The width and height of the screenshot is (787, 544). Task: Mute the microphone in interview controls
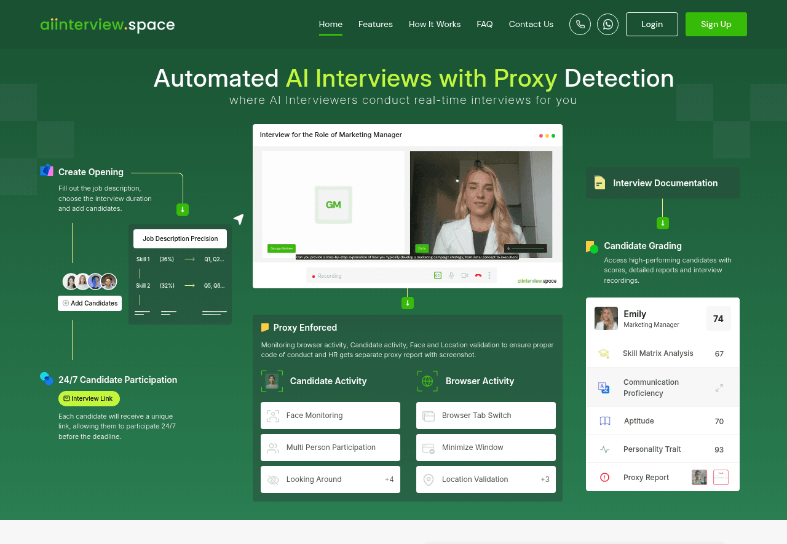coord(451,275)
